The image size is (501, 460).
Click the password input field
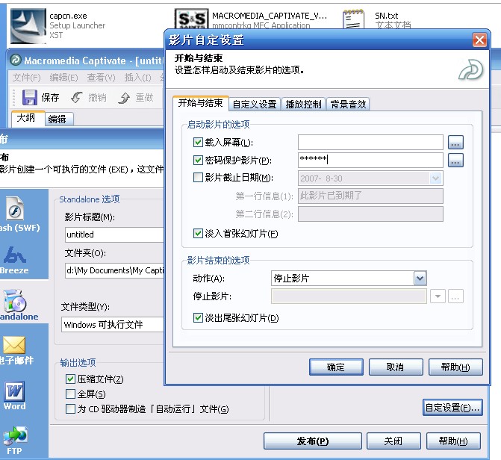click(370, 160)
